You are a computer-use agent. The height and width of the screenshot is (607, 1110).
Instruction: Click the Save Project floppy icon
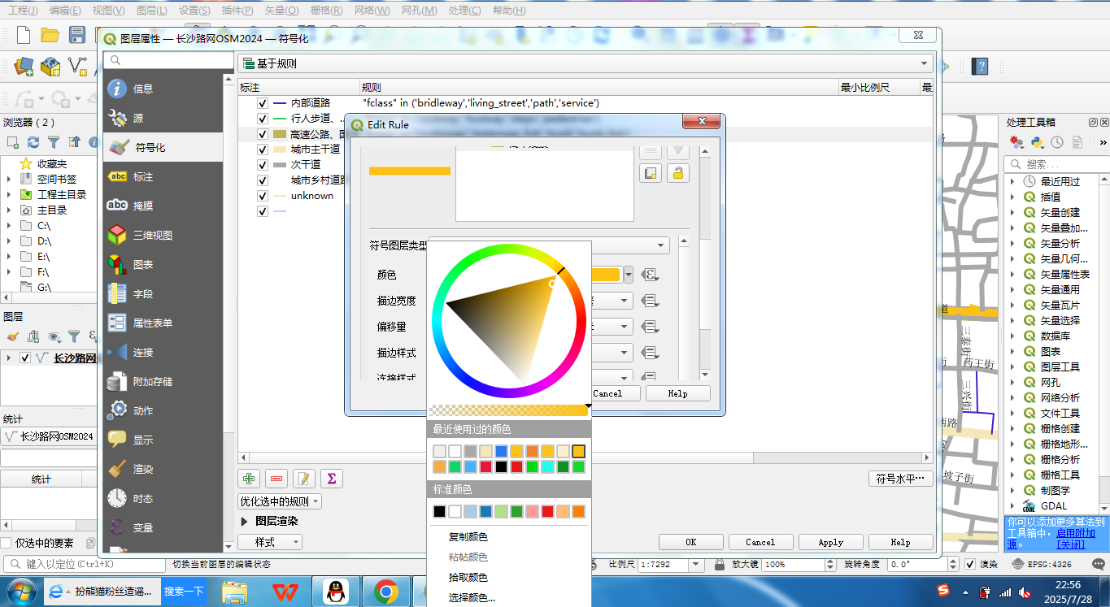click(77, 35)
